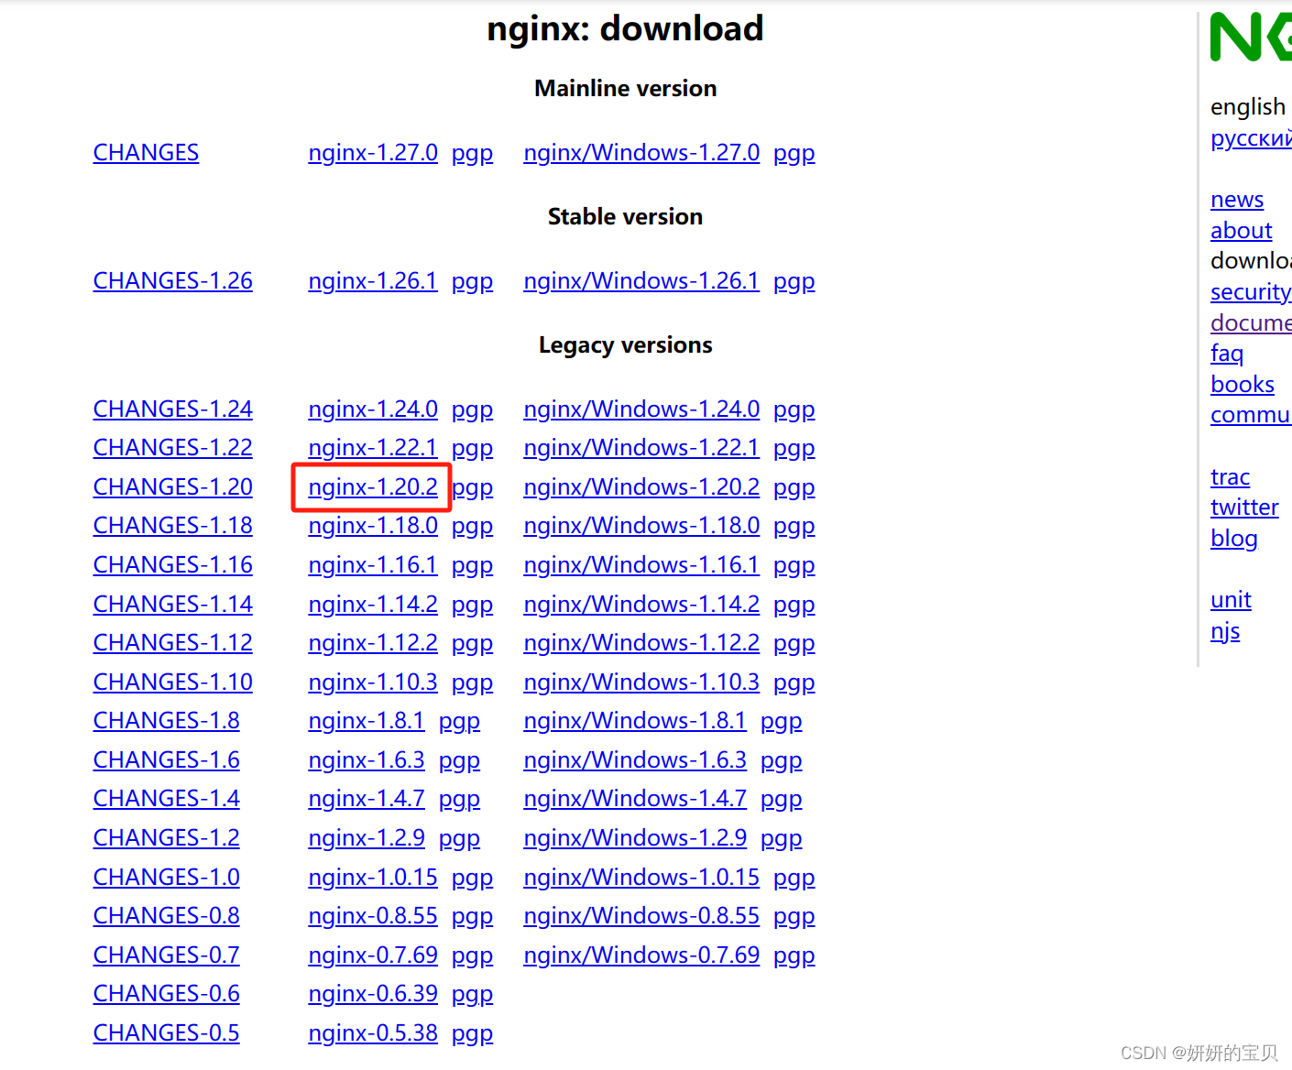
Task: Open the CHANGES-0.5 link
Action: tap(167, 1033)
